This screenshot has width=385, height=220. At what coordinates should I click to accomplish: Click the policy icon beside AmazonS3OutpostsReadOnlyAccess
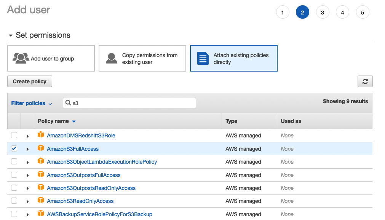pos(41,187)
